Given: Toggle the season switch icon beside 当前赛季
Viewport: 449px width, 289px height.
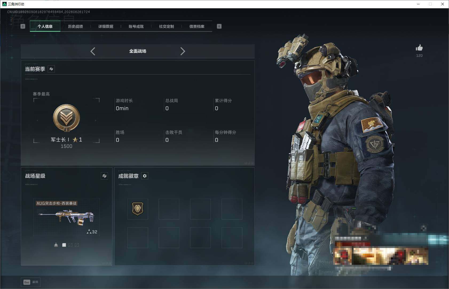Looking at the screenshot, I should (x=51, y=69).
